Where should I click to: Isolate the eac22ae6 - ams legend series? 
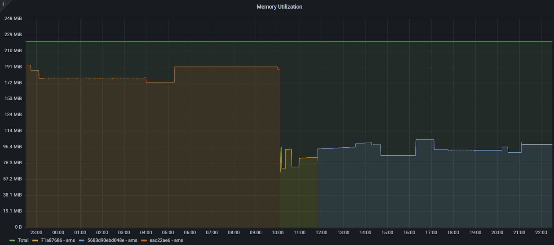coord(166,240)
